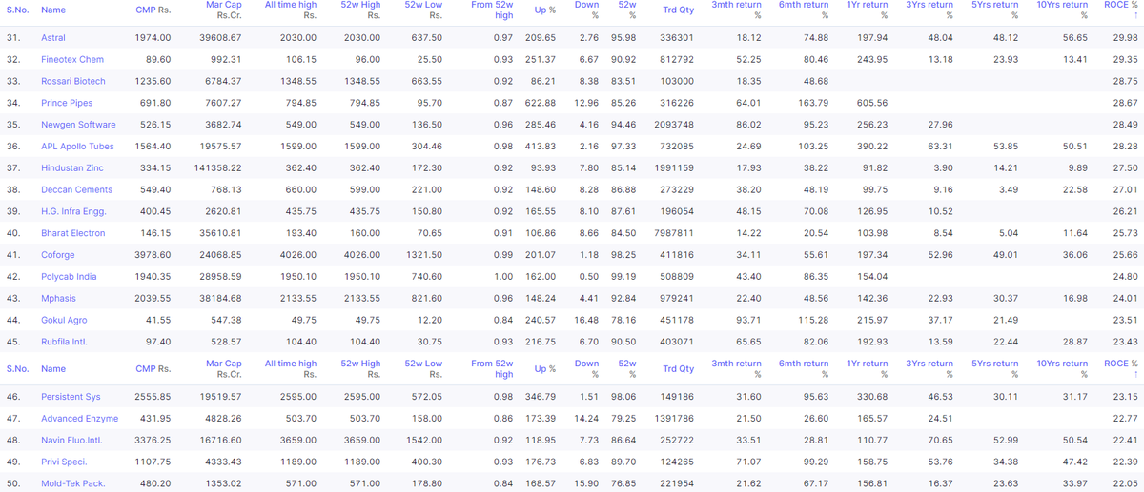Open the Polycab India link
Image resolution: width=1144 pixels, height=492 pixels.
click(x=71, y=277)
